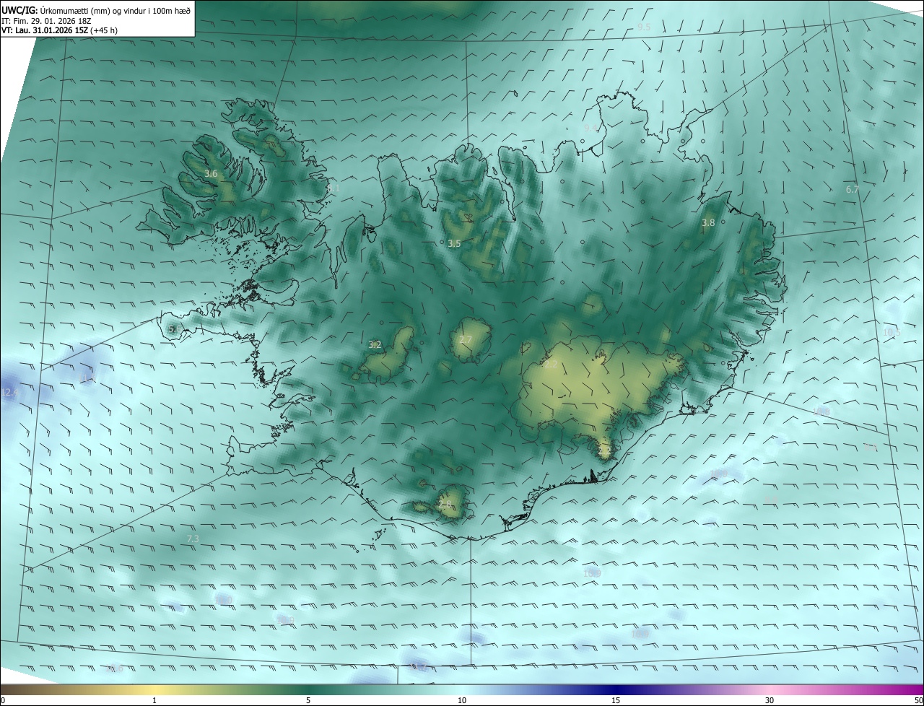Click the 7.3 value label over the southwest sea
Screen dimensions: 924x706
[193, 539]
